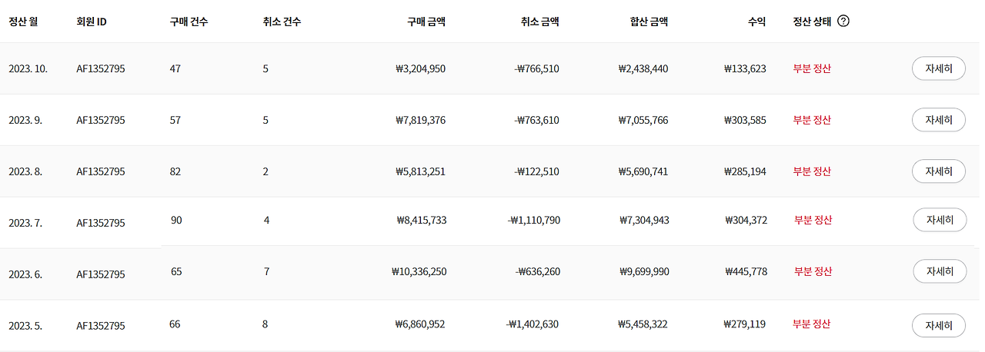Screen dimensions: 985x352
Task: Click the 구매 금액 column header
Action: click(426, 22)
